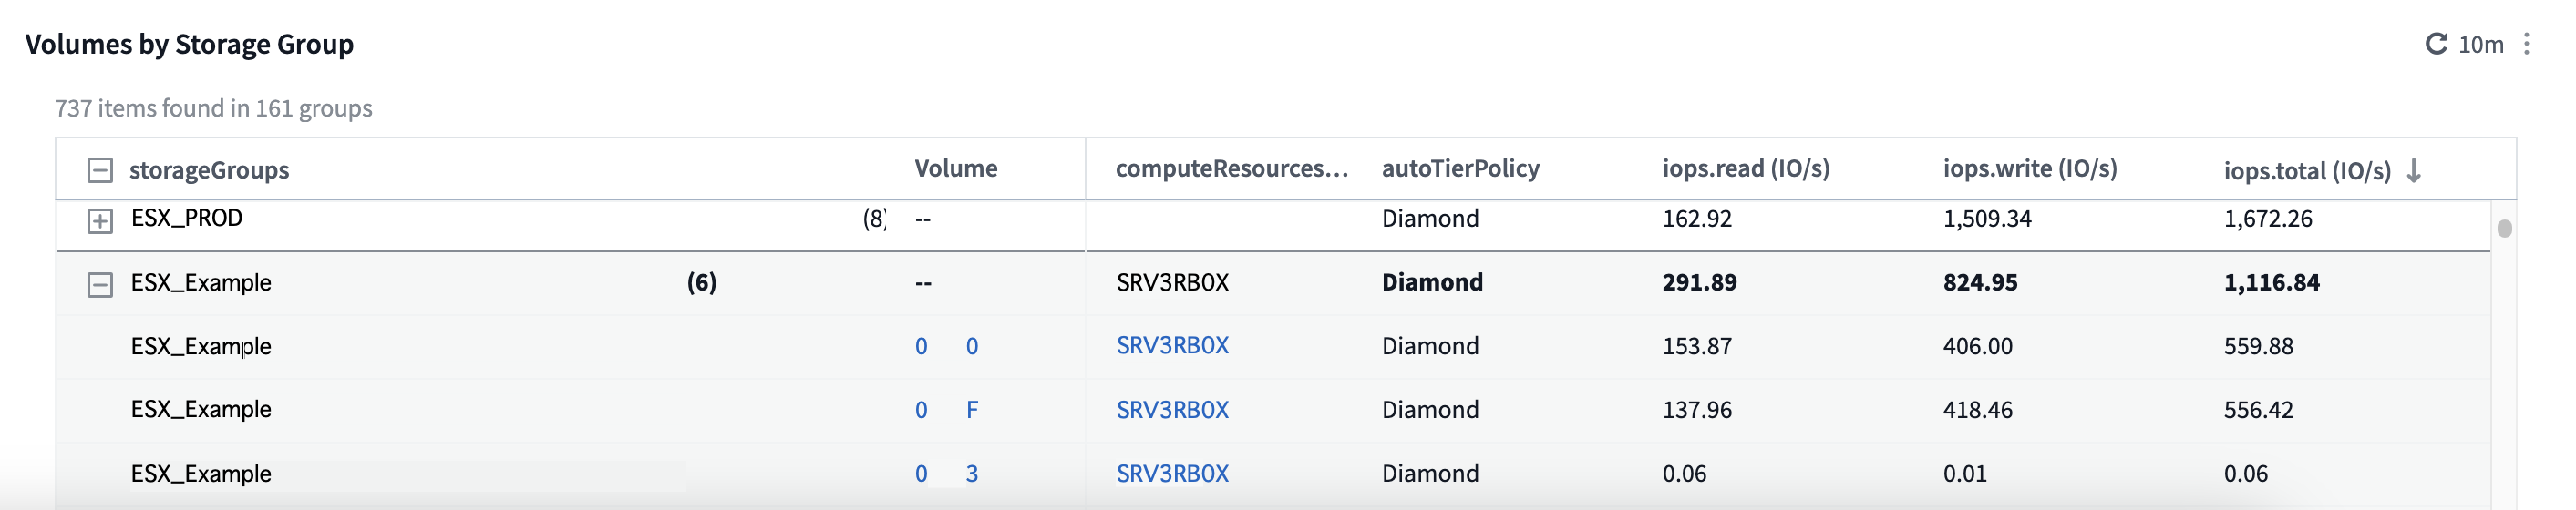2576x510 pixels.
Task: Open the volume link ending in 3
Action: tap(946, 474)
